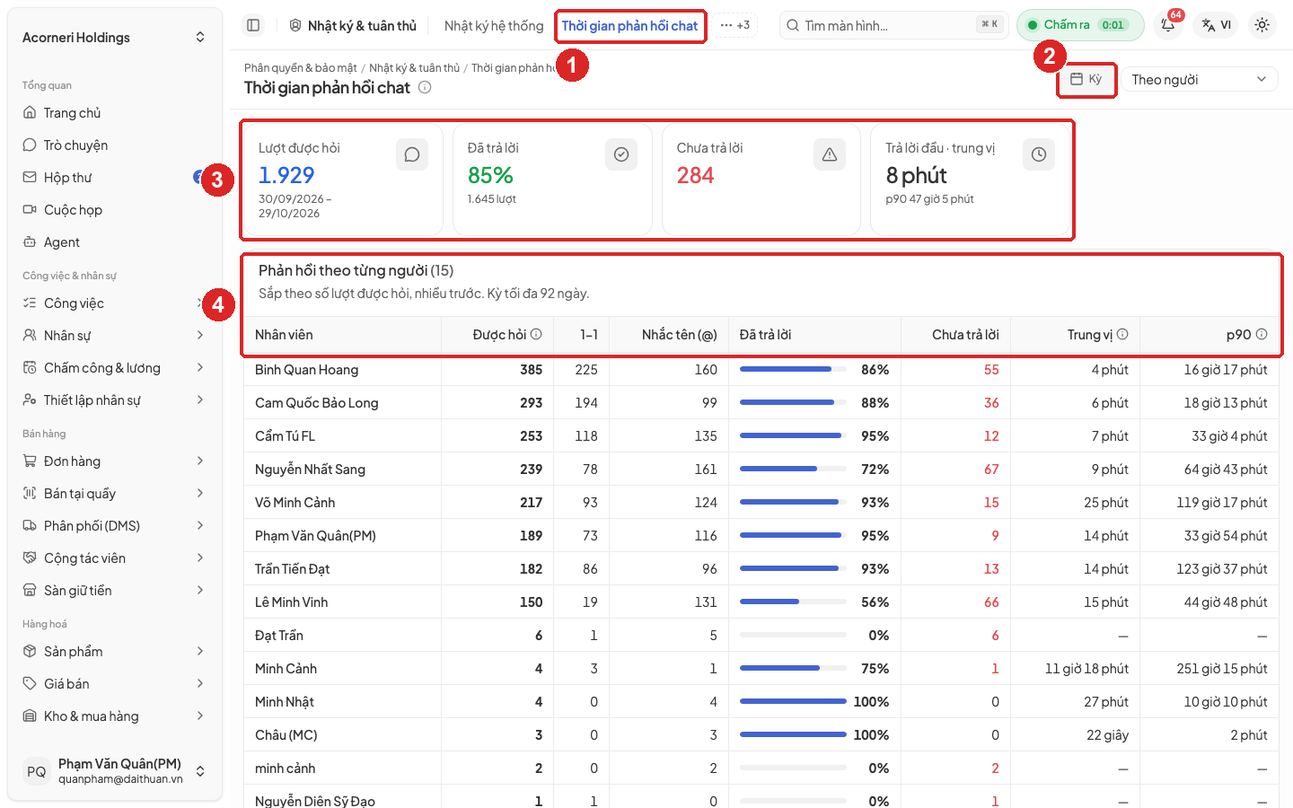Click the info icon next to Trung vị
1293x808 pixels.
point(1122,334)
